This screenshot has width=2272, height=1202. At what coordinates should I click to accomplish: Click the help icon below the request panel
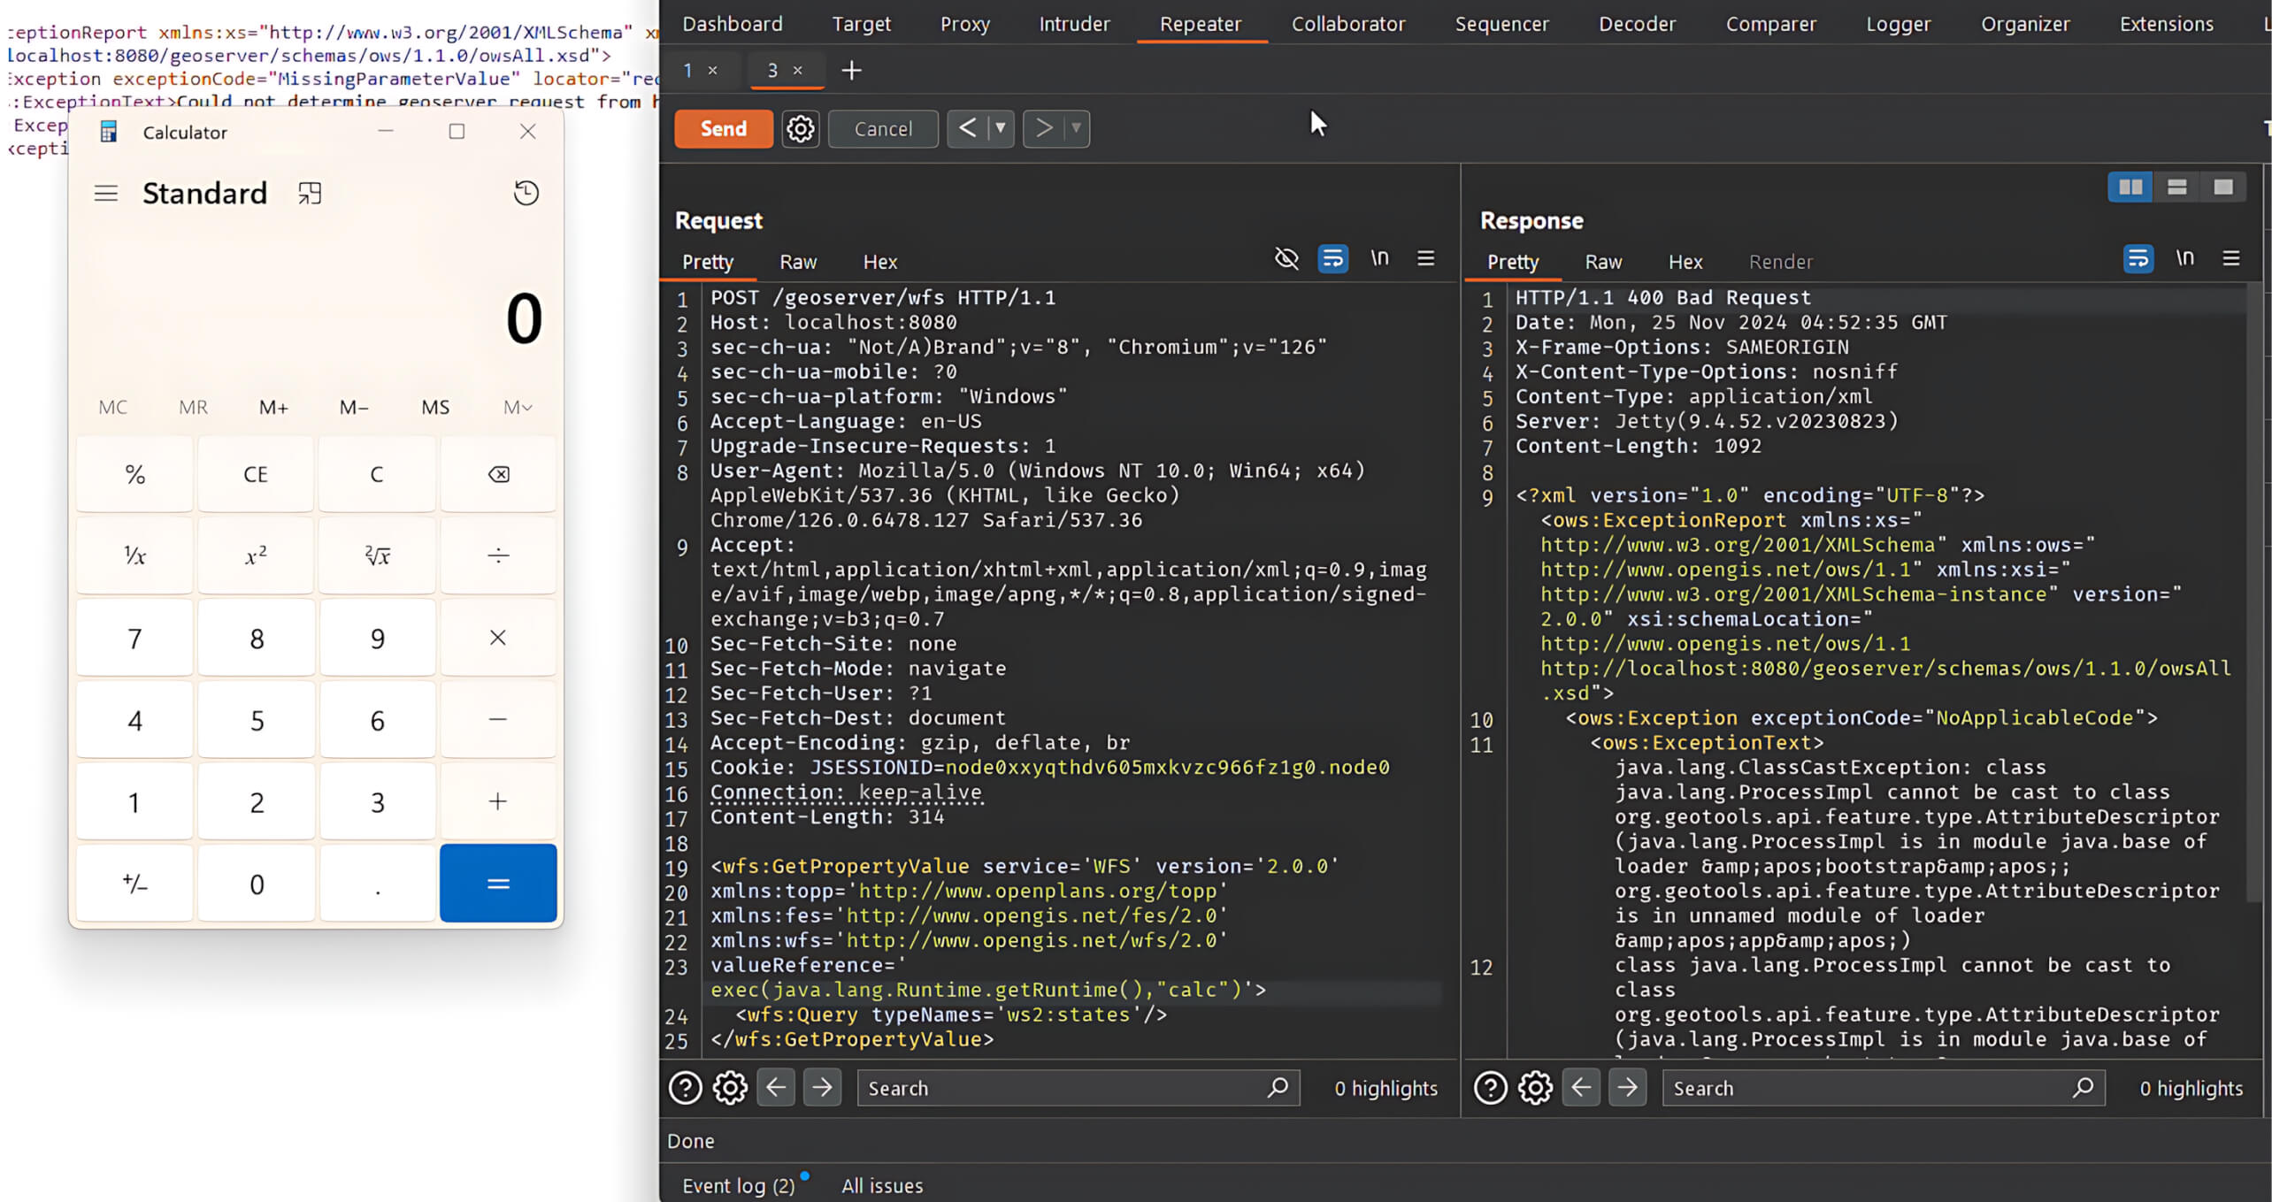point(685,1087)
